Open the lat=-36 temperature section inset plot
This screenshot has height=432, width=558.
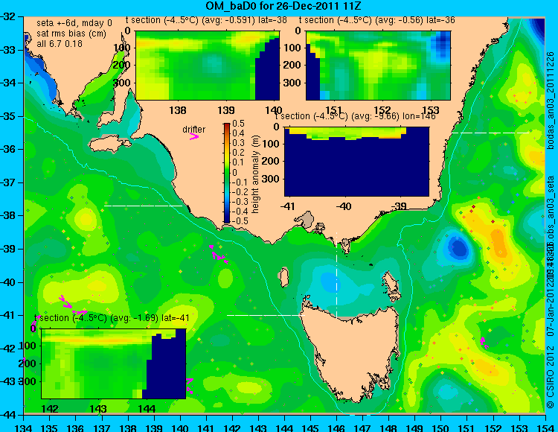(x=378, y=66)
